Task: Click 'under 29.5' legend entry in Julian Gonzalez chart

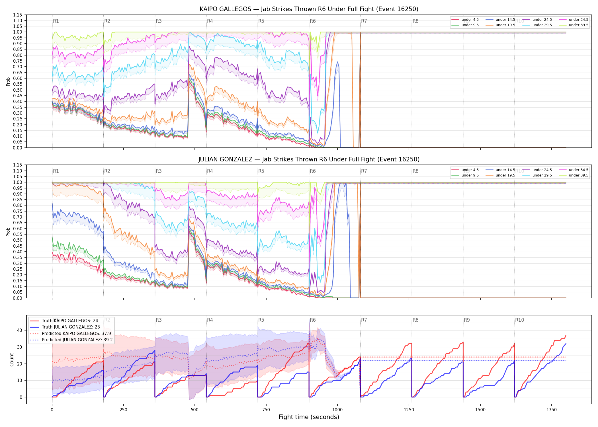Action: pyautogui.click(x=537, y=175)
